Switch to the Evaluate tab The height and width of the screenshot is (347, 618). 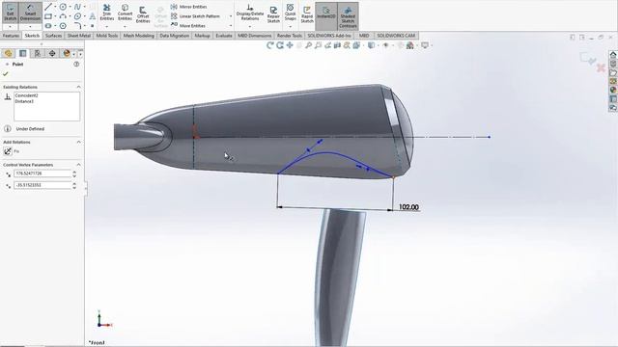(224, 36)
